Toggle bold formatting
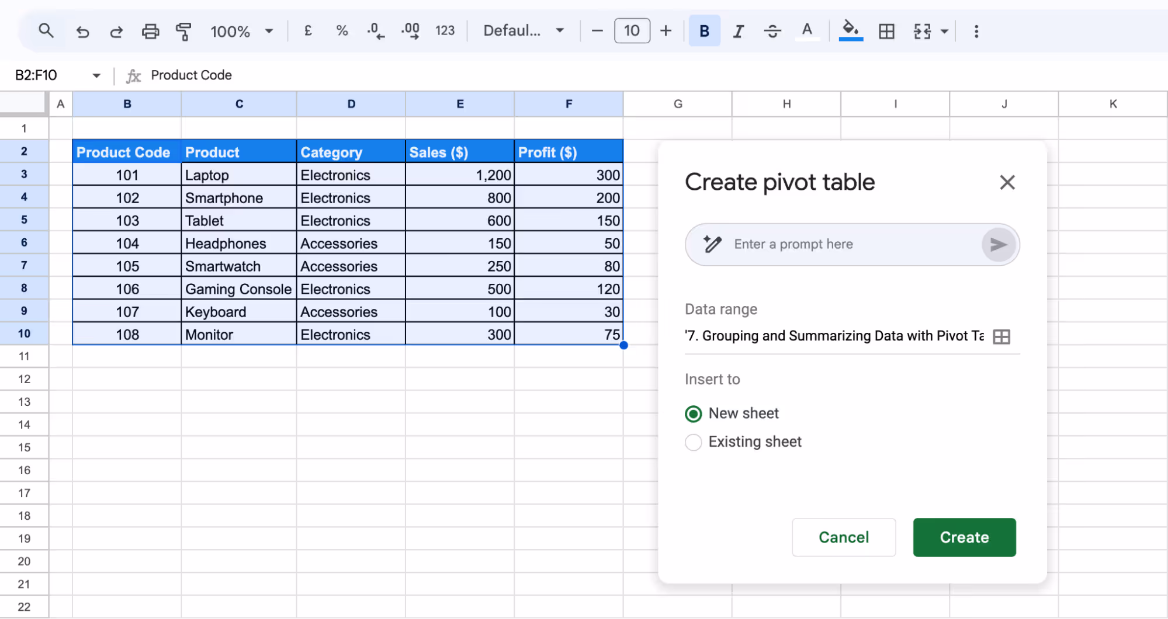 [x=704, y=31]
